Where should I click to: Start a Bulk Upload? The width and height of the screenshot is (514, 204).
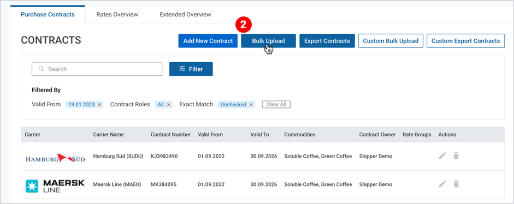pos(269,41)
